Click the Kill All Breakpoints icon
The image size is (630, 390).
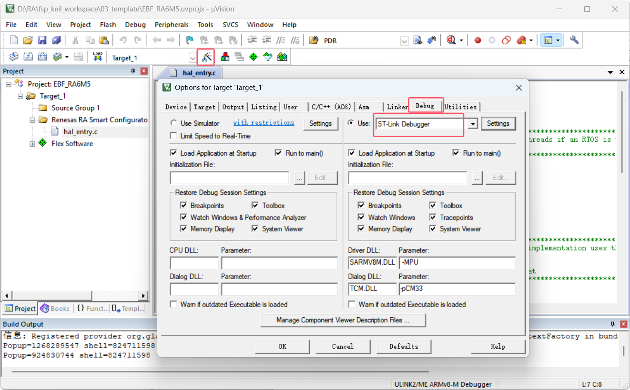pos(521,40)
